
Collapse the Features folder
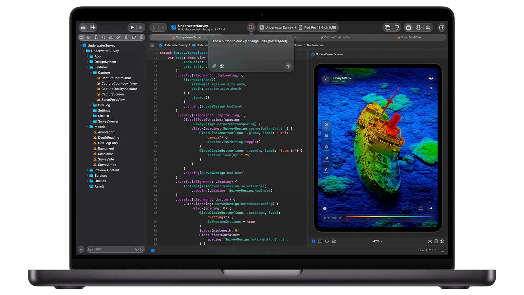[87, 67]
